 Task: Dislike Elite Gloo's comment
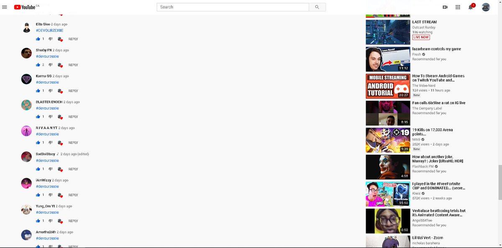pos(50,39)
